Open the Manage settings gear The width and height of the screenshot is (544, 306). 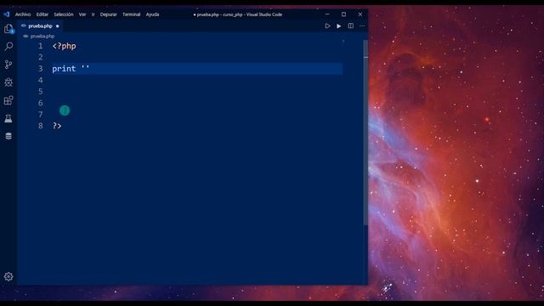[8, 276]
